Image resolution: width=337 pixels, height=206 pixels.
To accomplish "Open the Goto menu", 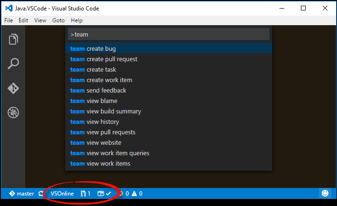I will pos(58,20).
